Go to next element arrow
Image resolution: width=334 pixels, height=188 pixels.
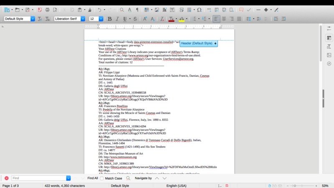164,178
